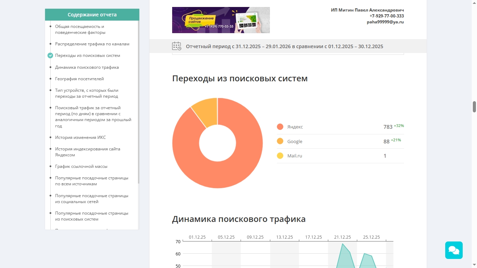Click the yellow Mail.ru legend dot
The height and width of the screenshot is (268, 477).
pyautogui.click(x=280, y=156)
